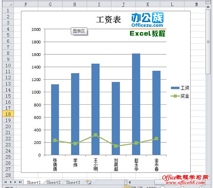213x188 pixels.
Task: Select the 奖金 marker for 刘晨超
Action: pyautogui.click(x=116, y=146)
